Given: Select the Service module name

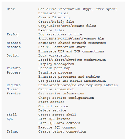Looking at the screenshot, I should point(14,94).
